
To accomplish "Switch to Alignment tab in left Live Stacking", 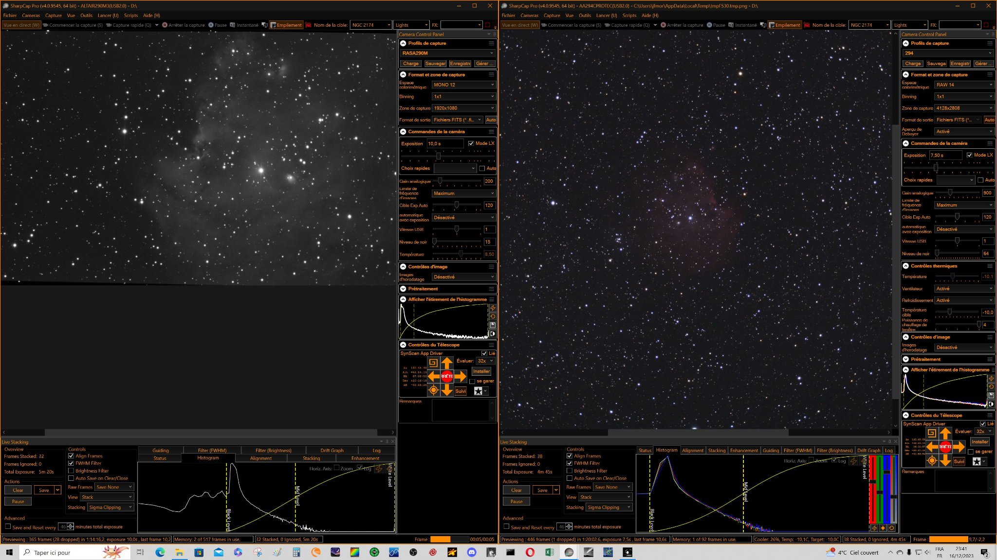I will click(261, 458).
